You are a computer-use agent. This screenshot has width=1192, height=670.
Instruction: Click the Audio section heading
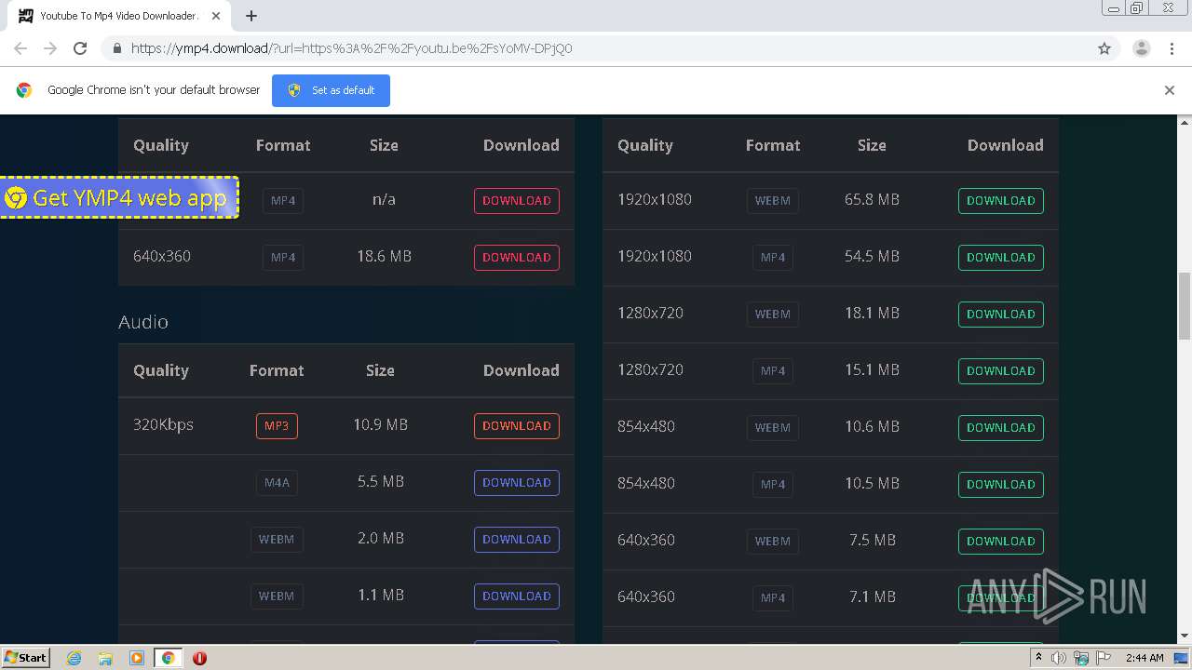[x=143, y=322]
